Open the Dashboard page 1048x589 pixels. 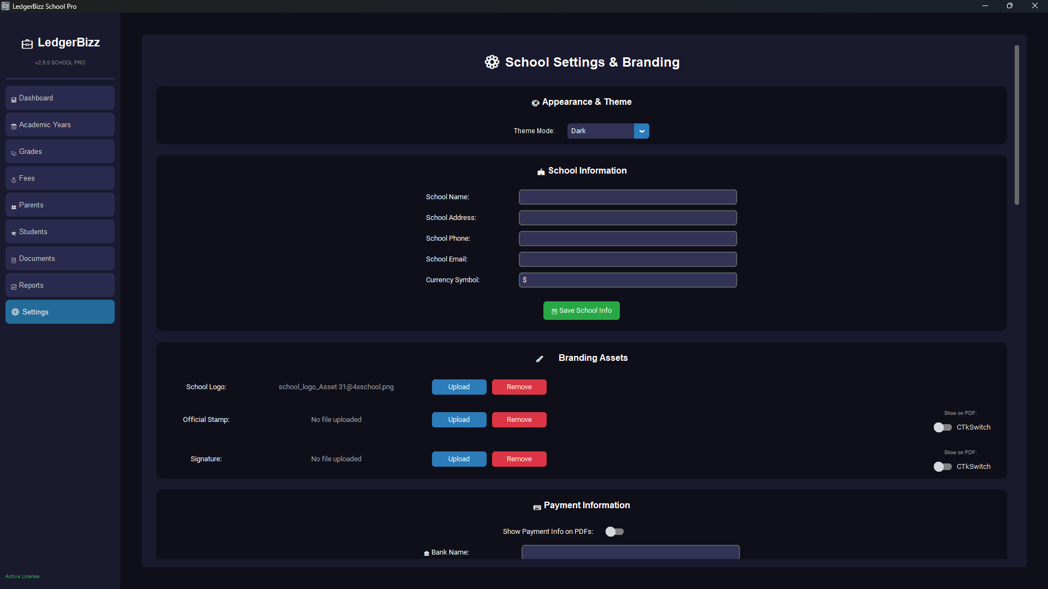(x=60, y=98)
